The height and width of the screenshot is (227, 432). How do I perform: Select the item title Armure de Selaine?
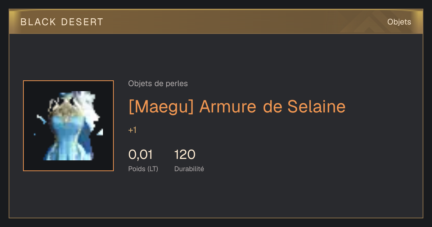point(237,107)
